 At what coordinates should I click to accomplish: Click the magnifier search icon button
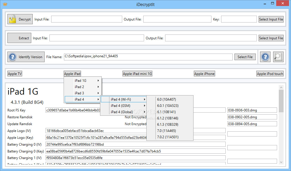click(278, 57)
